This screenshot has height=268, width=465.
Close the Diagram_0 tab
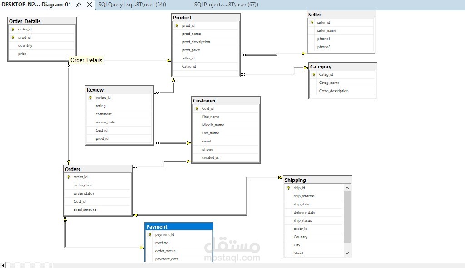(89, 5)
